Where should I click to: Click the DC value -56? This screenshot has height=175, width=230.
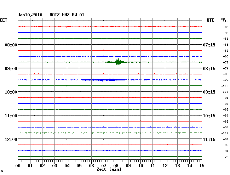tap(226, 127)
